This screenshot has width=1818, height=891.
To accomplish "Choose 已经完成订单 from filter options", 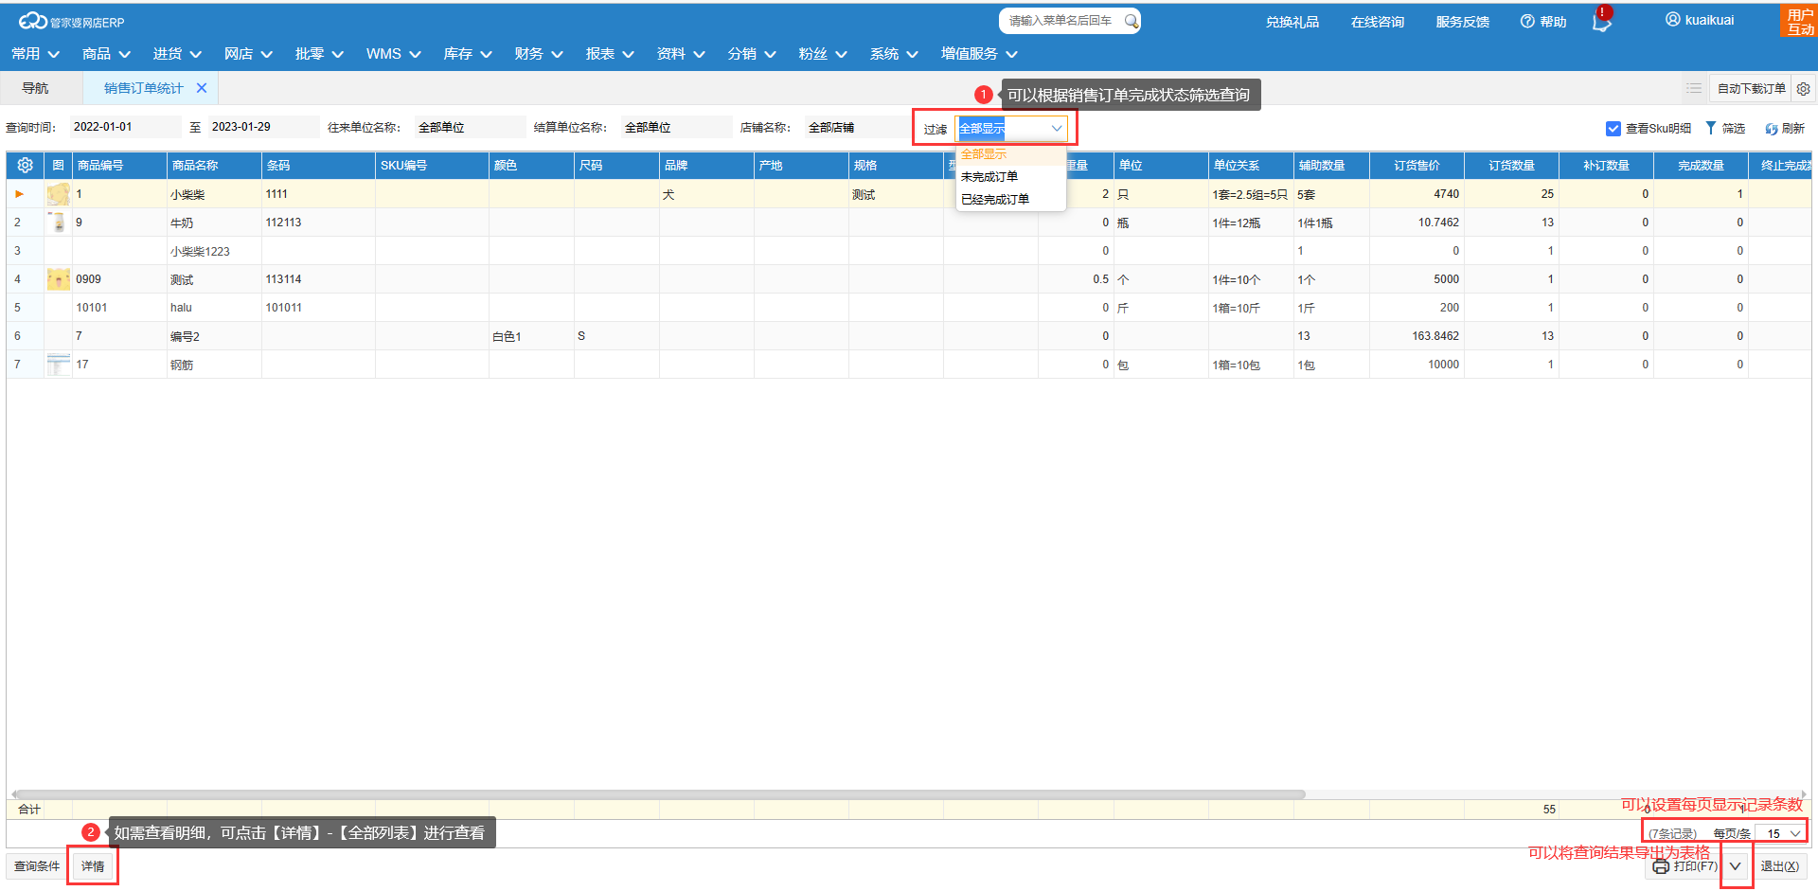I will (994, 200).
